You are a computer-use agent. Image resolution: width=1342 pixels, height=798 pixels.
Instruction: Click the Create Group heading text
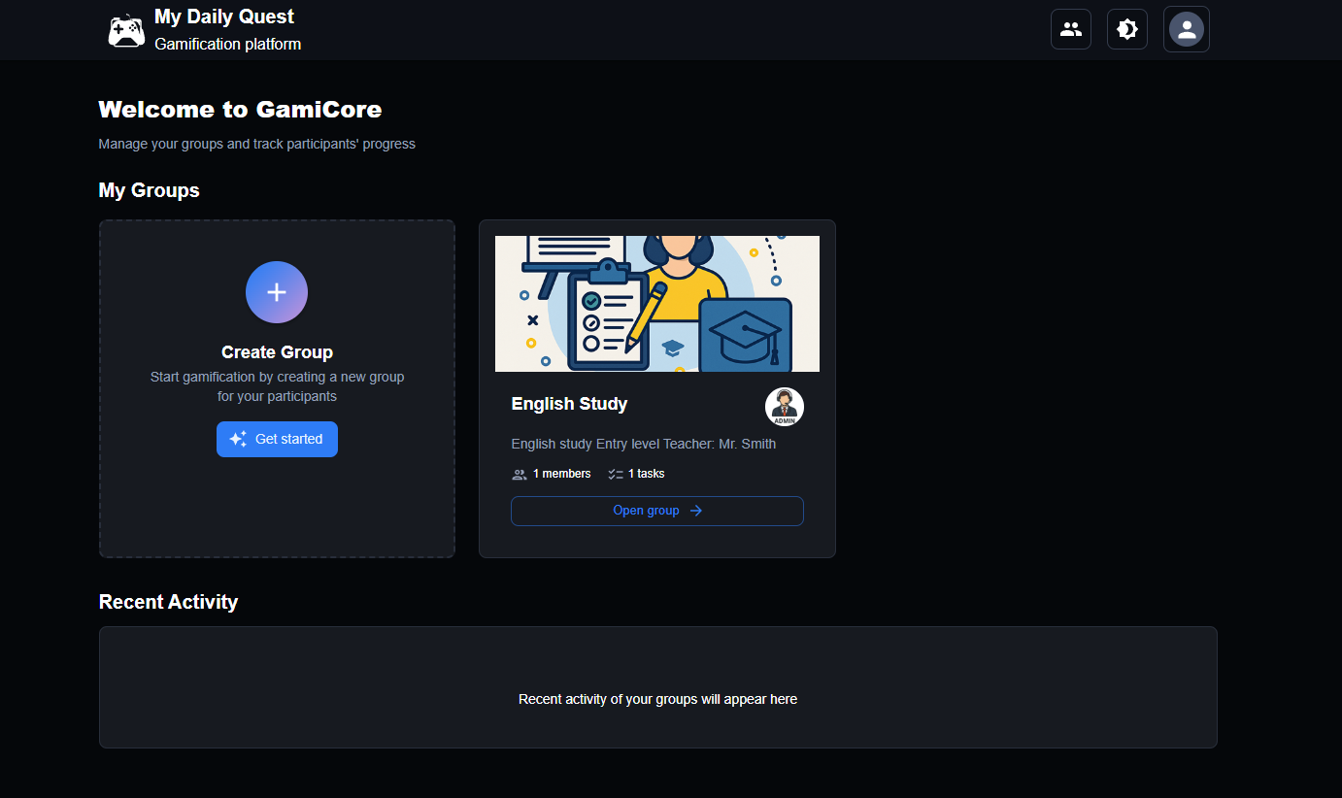(x=277, y=352)
